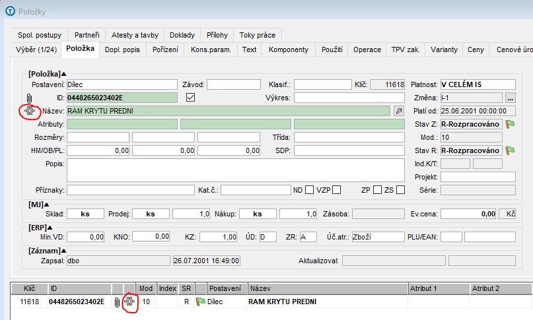533x320 pixels.
Task: Click the ID field 0448265023402E
Action: pos(122,98)
